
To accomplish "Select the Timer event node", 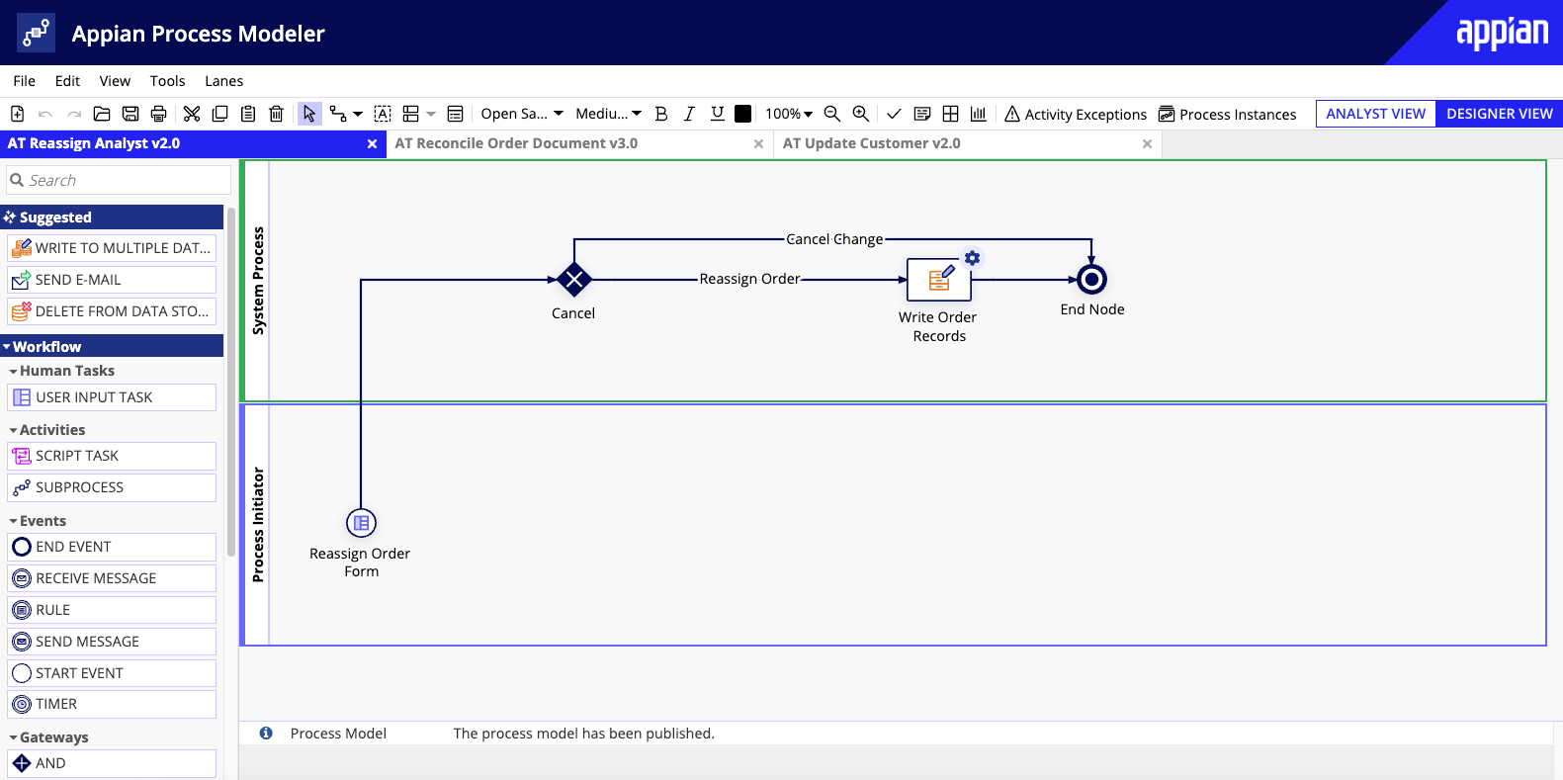I will click(x=112, y=704).
